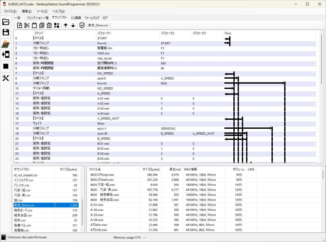Switch to the ファンクション一覧 tab
The image size is (326, 242).
pyautogui.click(x=38, y=18)
